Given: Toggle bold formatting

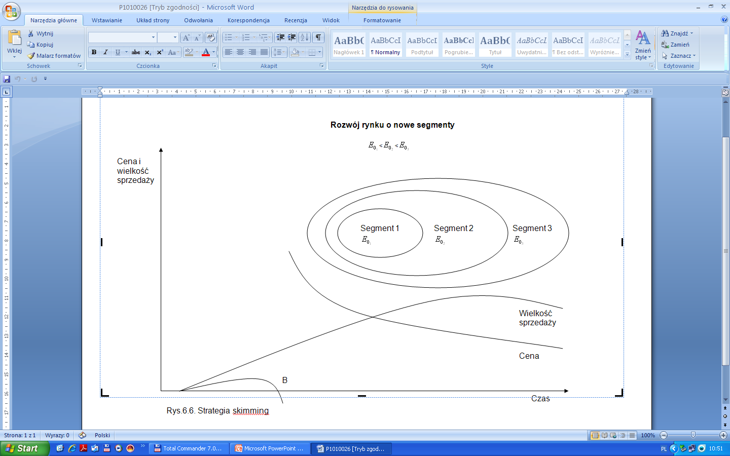Looking at the screenshot, I should tap(94, 52).
